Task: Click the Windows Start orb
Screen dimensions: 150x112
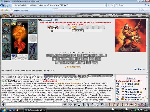Action: [x=4, y=110]
